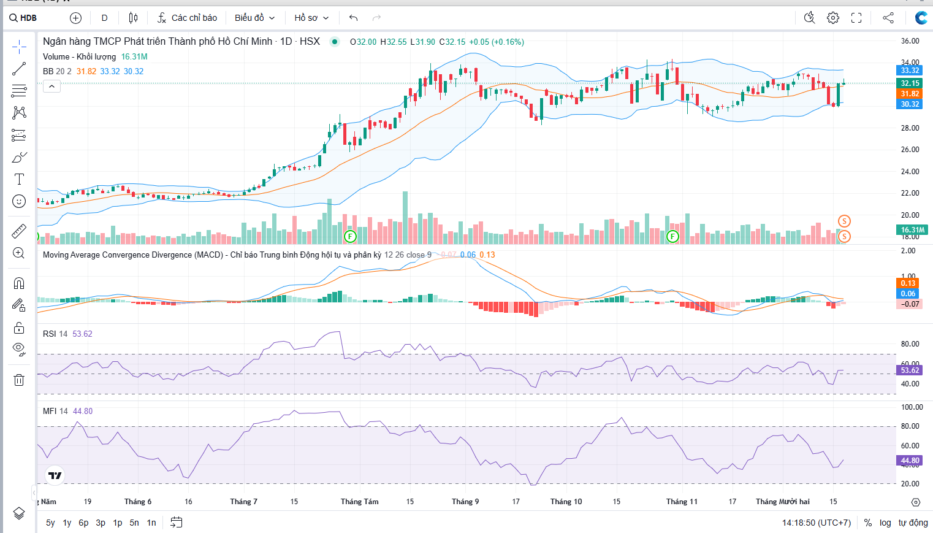The height and width of the screenshot is (533, 933).
Task: Collapse the indicator legend chevron
Action: pos(52,86)
